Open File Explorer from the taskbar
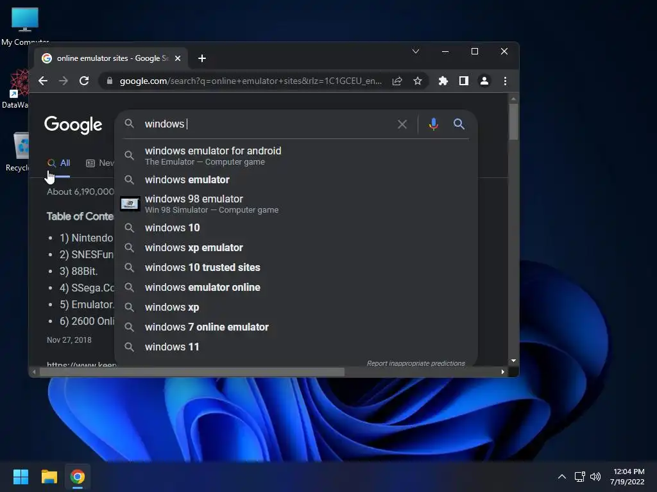 coord(49,477)
